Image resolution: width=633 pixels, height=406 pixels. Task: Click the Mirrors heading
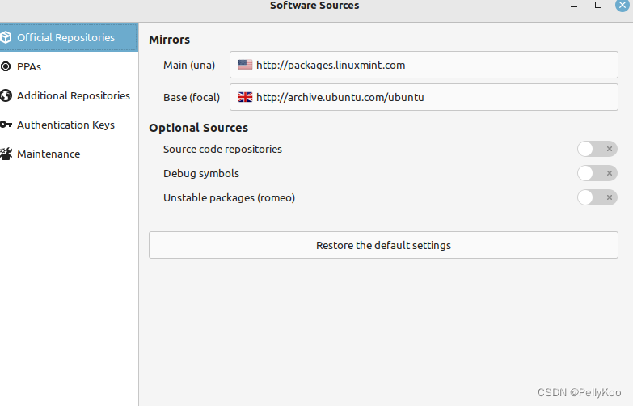[x=169, y=40]
